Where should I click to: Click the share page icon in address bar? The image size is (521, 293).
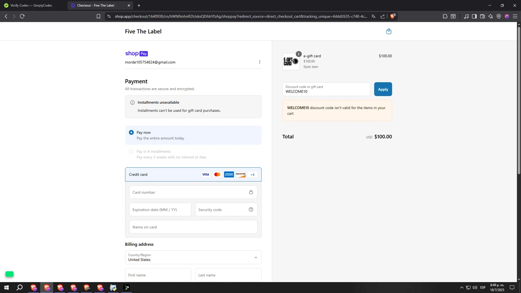[x=382, y=16]
